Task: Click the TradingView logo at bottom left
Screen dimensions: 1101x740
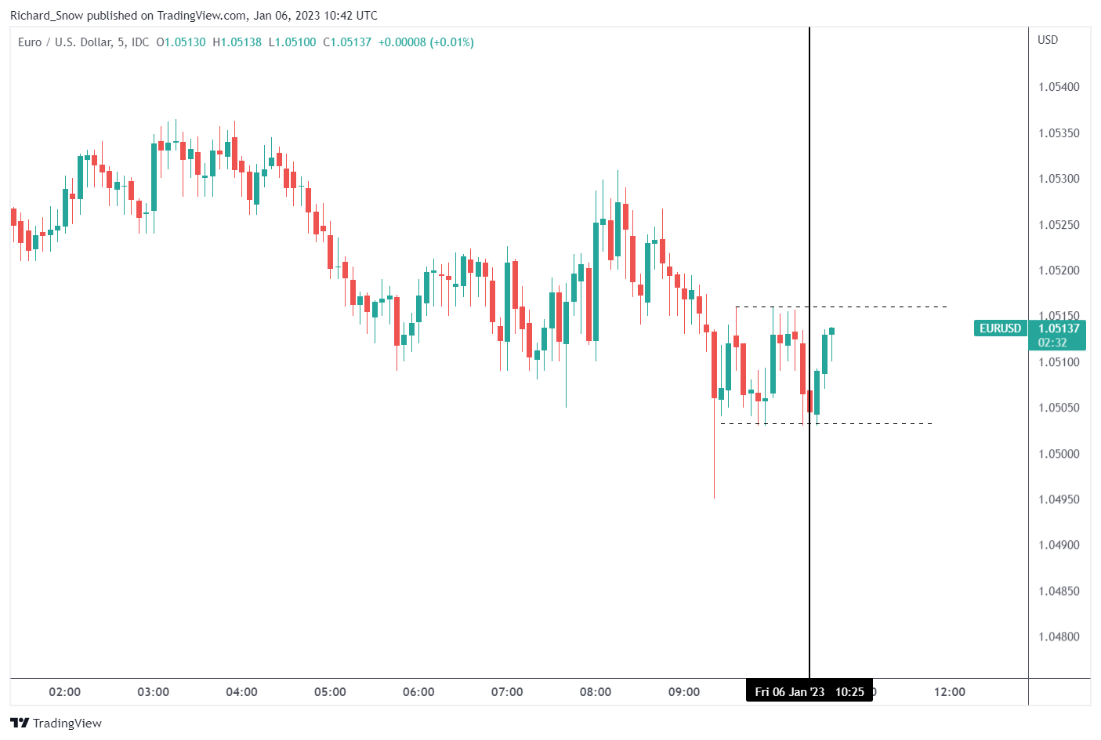Action: (56, 723)
